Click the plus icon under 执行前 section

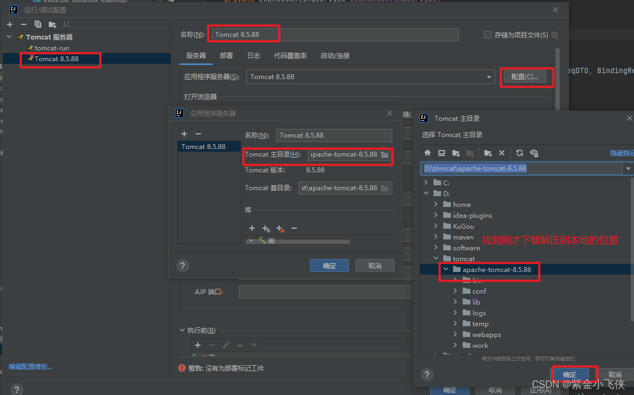(198, 345)
